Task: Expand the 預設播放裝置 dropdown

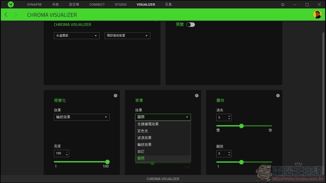Action: [127, 36]
